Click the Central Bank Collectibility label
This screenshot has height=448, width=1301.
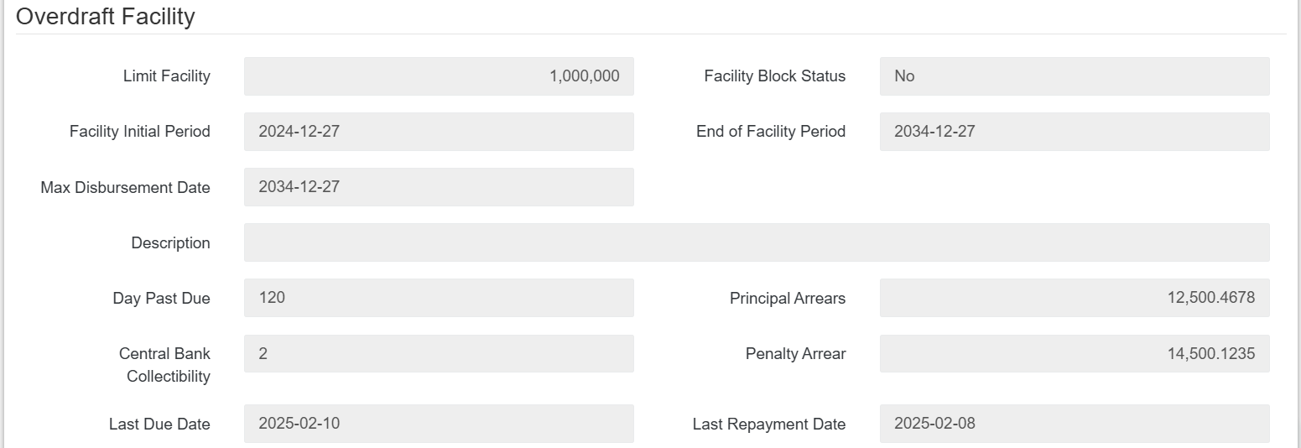click(x=165, y=365)
